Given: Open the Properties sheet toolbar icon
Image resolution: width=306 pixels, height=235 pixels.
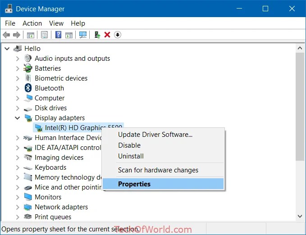Looking at the screenshot, I should tap(45, 35).
